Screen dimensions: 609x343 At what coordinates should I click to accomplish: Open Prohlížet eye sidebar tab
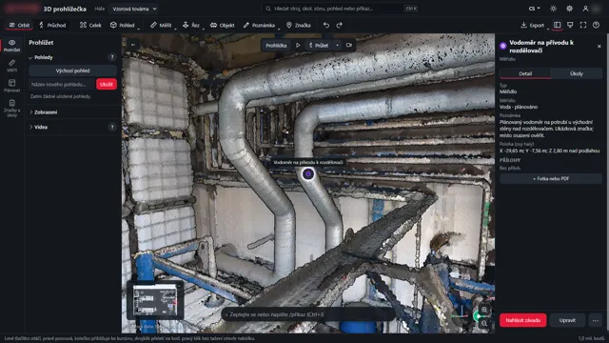12,46
